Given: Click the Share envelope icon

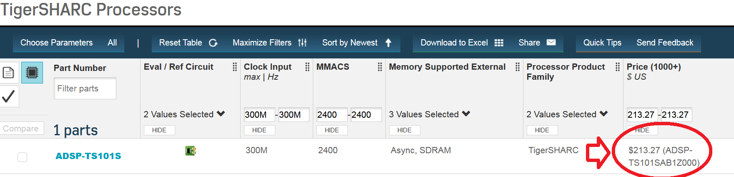Looking at the screenshot, I should click(x=551, y=42).
